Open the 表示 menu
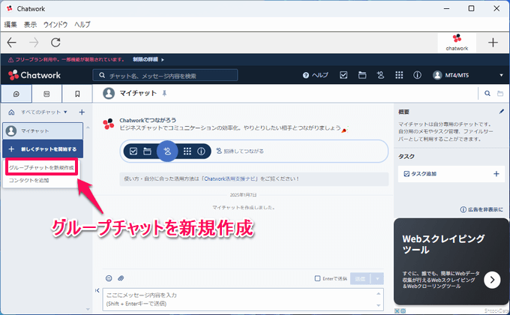 point(30,25)
